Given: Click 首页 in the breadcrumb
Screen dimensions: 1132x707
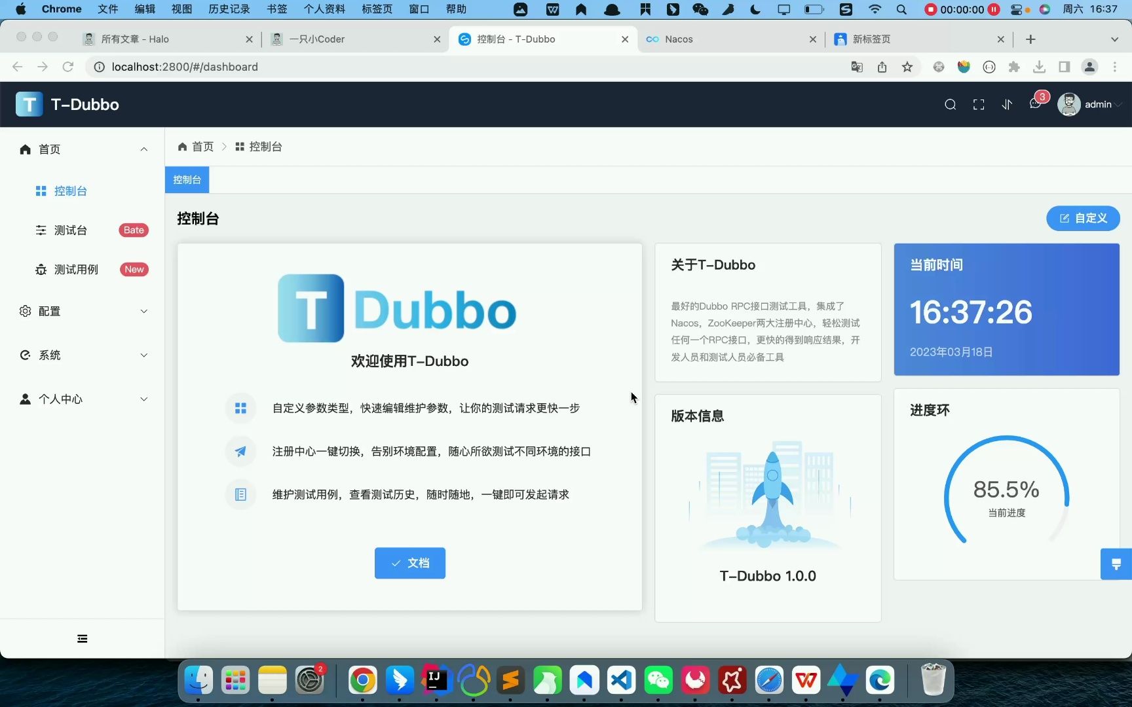Looking at the screenshot, I should click(196, 147).
